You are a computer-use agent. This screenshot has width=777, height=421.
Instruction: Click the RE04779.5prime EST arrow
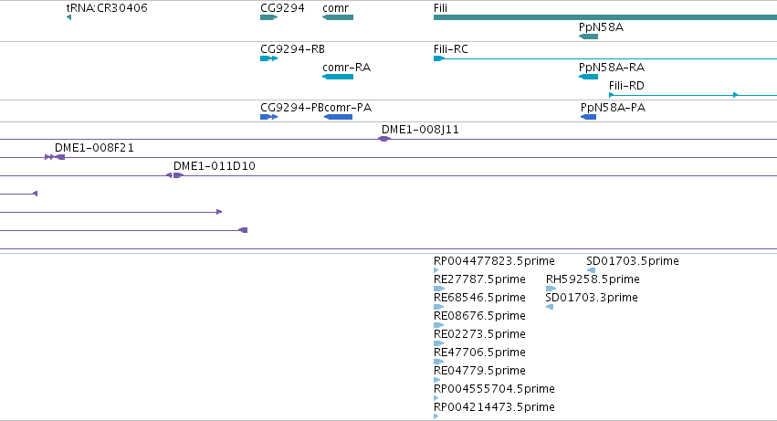437,380
